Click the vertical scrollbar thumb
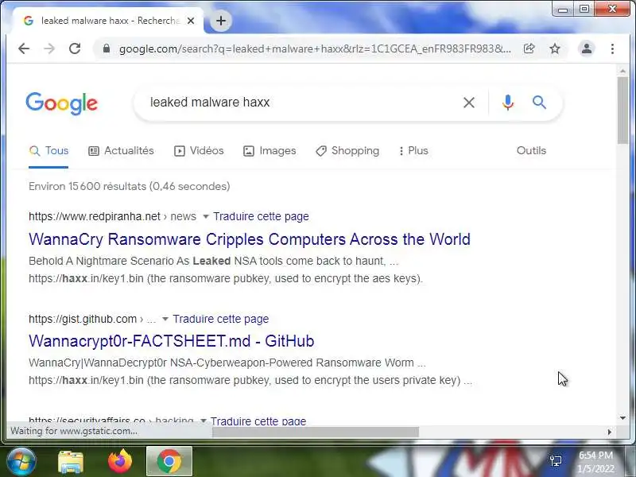The width and height of the screenshot is (636, 477). point(622,110)
